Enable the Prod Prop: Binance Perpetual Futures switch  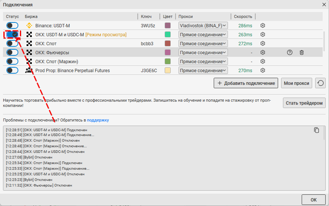[x=12, y=70]
